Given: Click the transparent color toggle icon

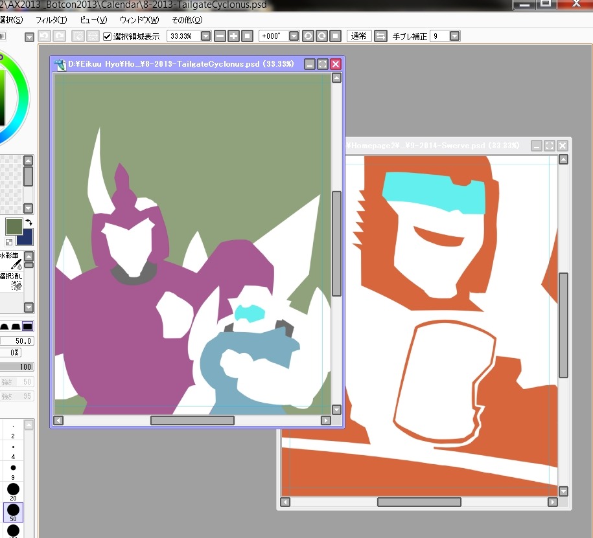Looking at the screenshot, I should tap(9, 241).
